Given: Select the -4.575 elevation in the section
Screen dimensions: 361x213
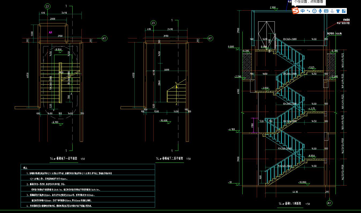Looking at the screenshot, I should (x=311, y=109).
